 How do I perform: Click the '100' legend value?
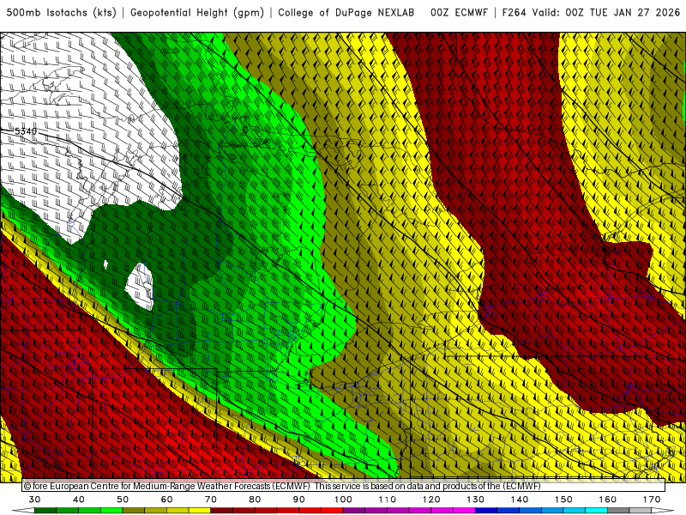(x=344, y=500)
